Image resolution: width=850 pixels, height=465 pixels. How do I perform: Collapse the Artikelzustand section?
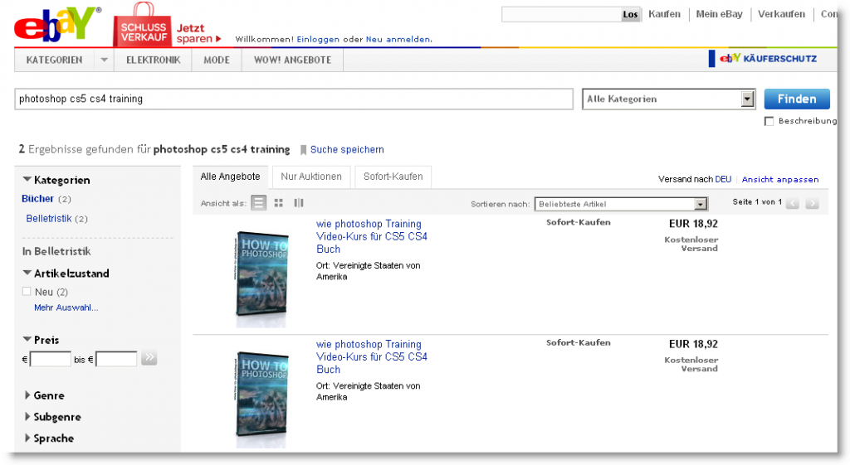27,273
